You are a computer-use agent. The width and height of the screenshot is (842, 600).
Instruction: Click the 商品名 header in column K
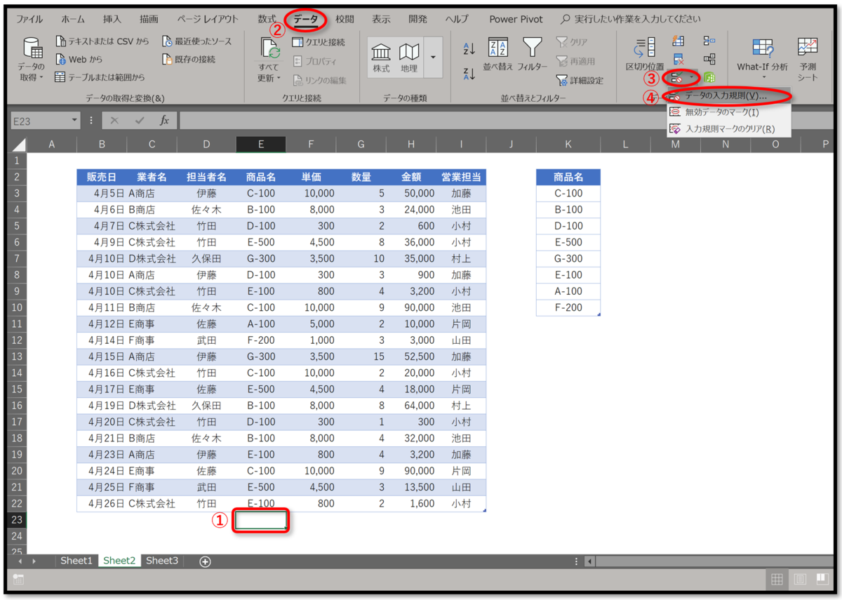[x=568, y=177]
